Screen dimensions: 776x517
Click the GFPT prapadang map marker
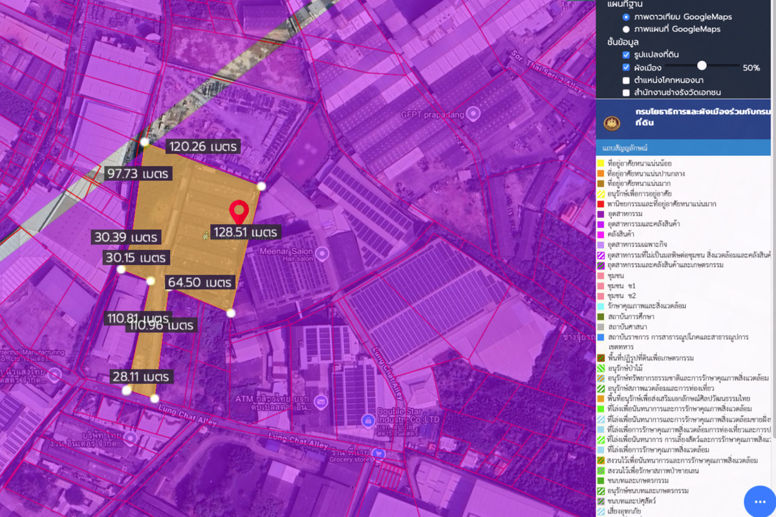pos(474,114)
